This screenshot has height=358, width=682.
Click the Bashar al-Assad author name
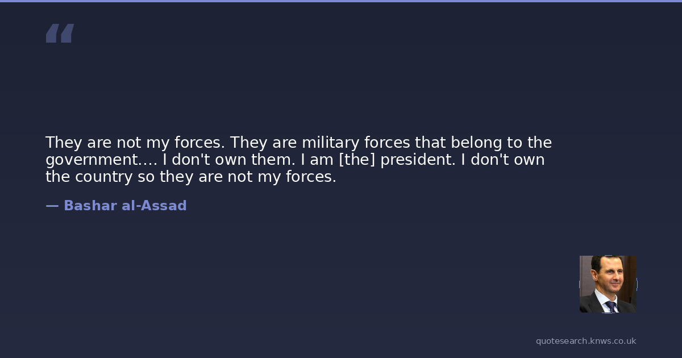click(x=125, y=206)
